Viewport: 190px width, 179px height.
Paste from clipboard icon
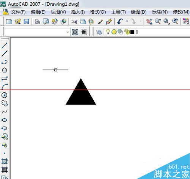pos(92,21)
